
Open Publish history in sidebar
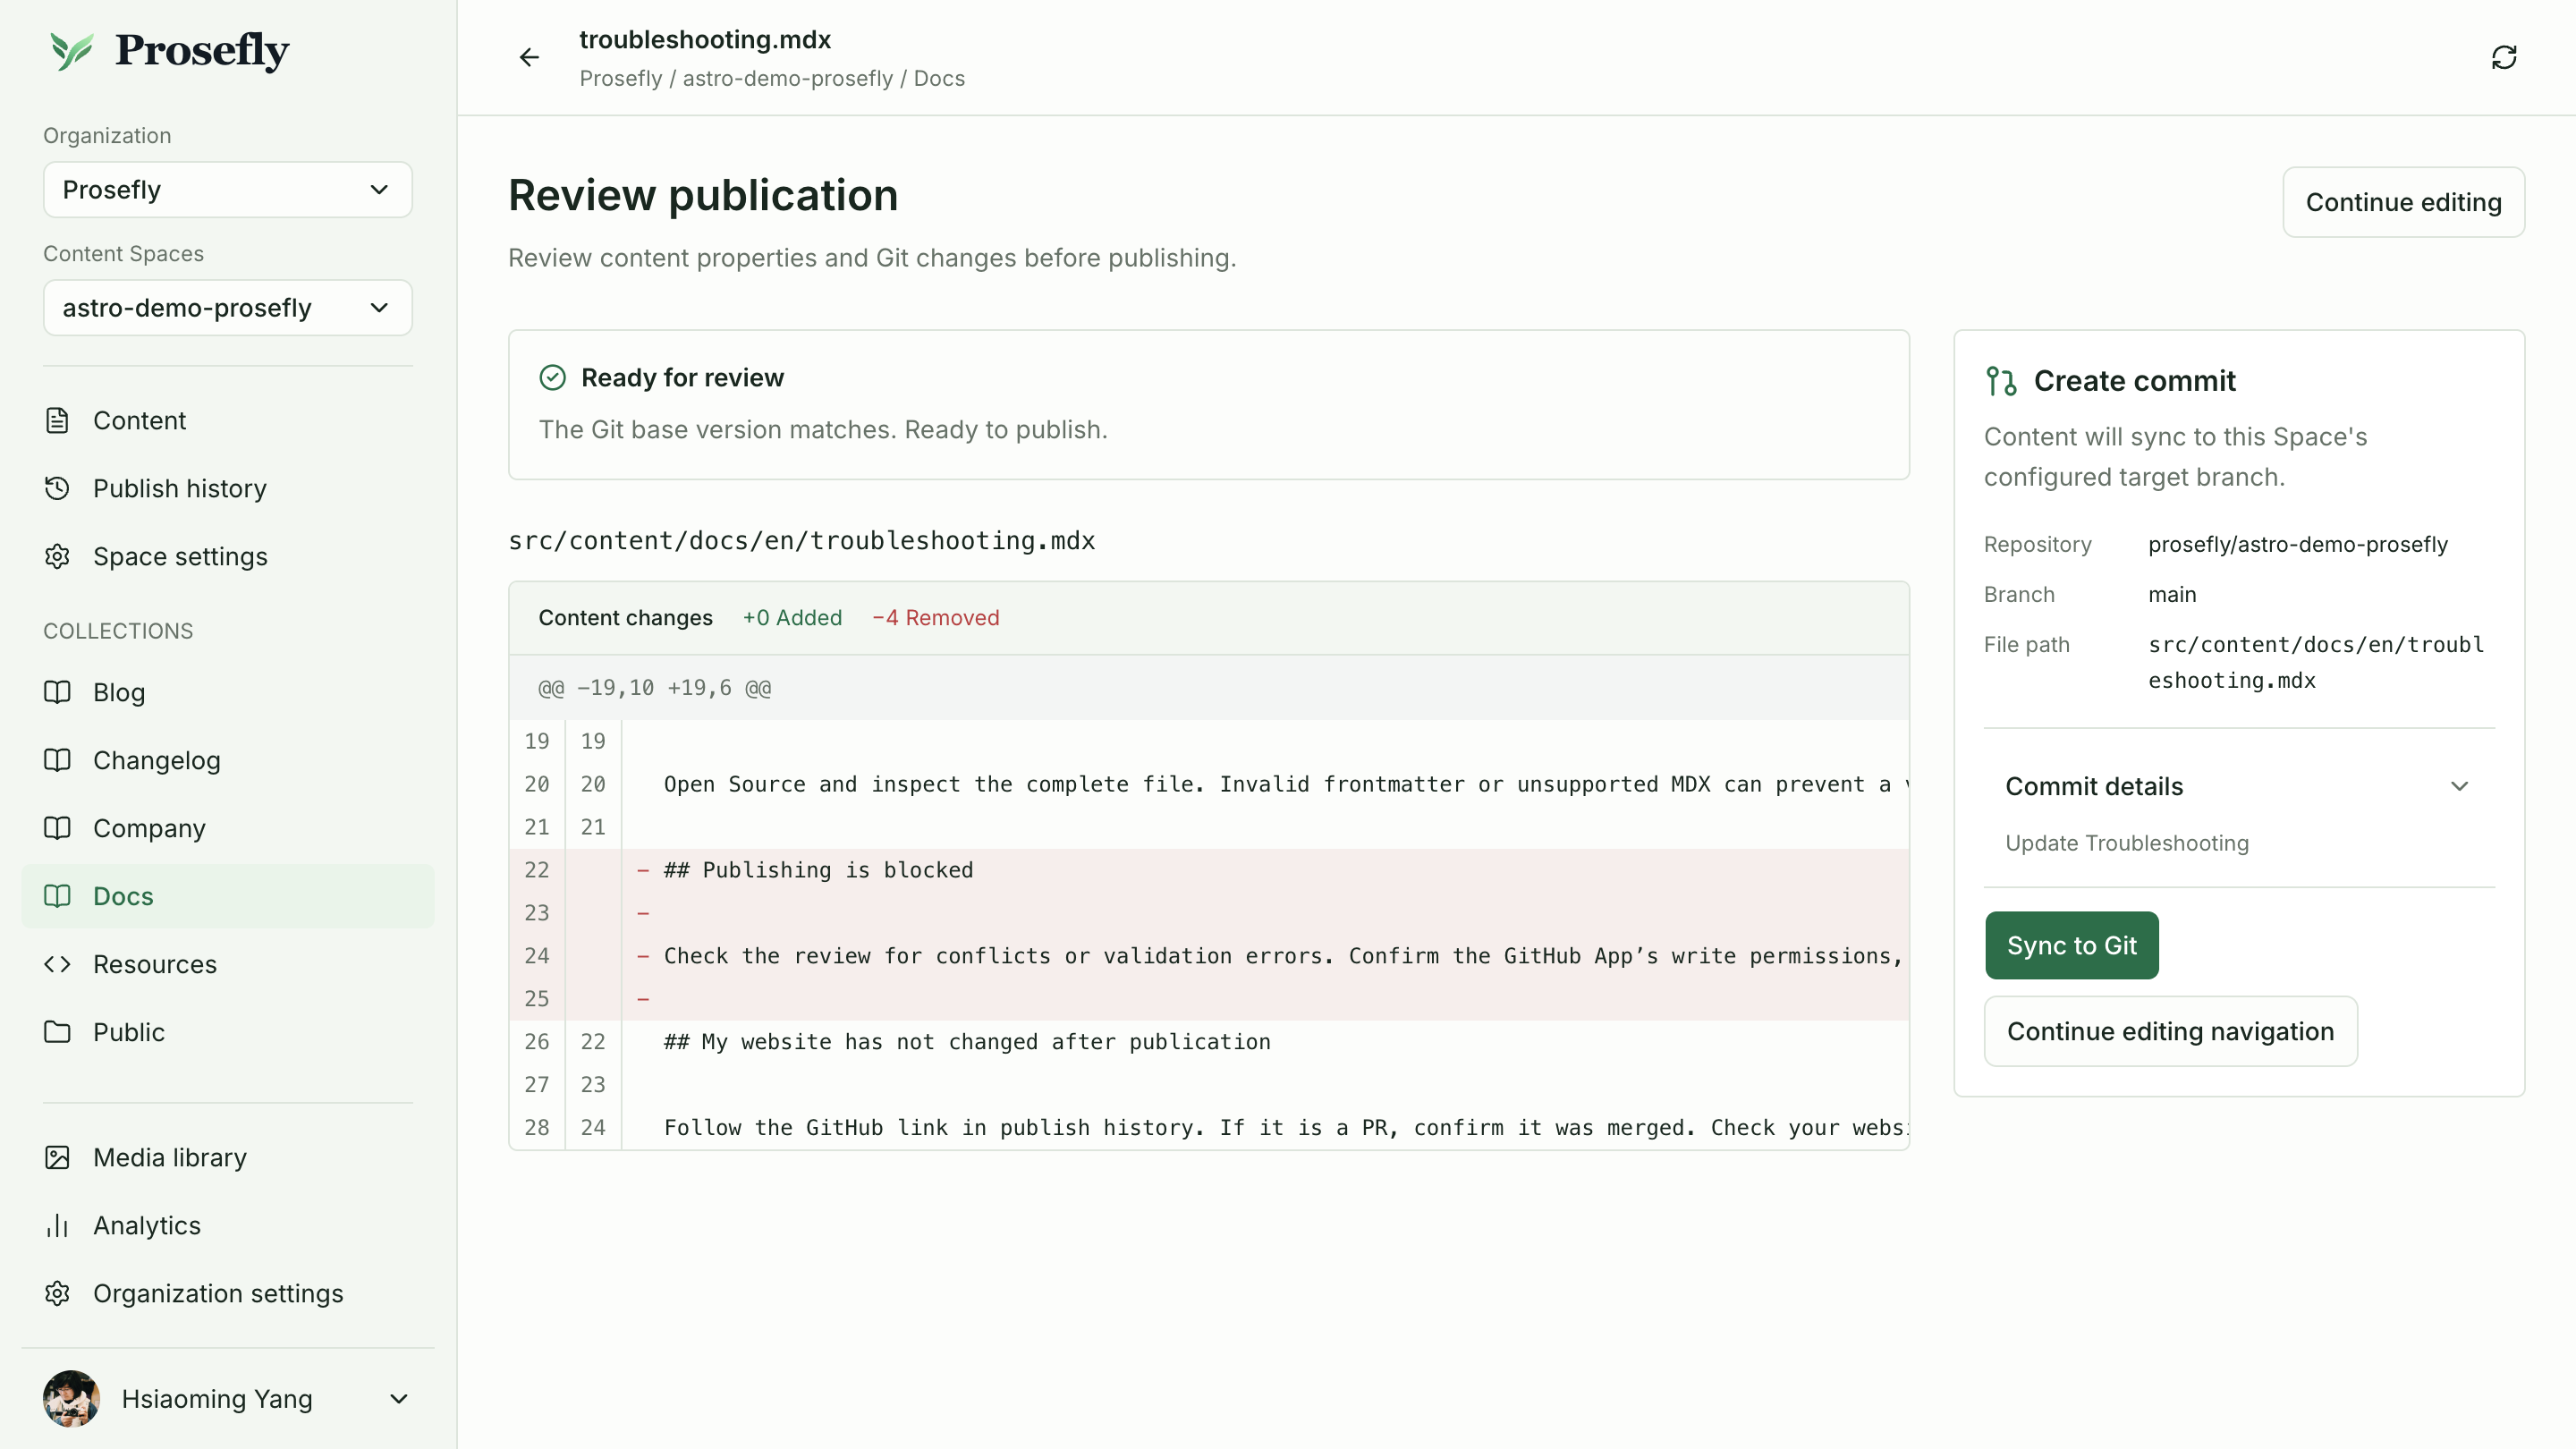[228, 488]
